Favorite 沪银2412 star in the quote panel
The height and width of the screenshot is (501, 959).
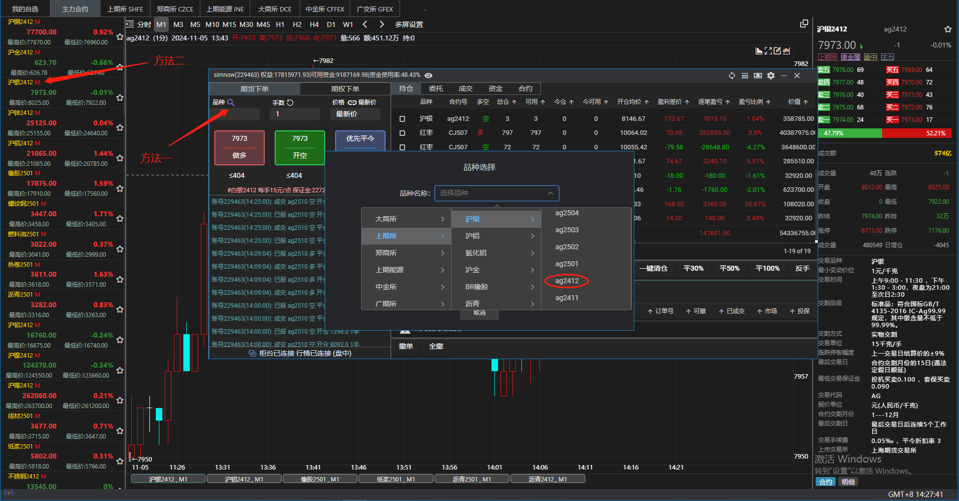click(x=948, y=29)
